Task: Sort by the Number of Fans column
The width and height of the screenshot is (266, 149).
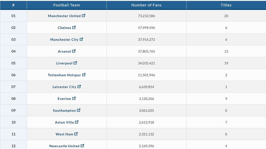Action: pos(146,5)
